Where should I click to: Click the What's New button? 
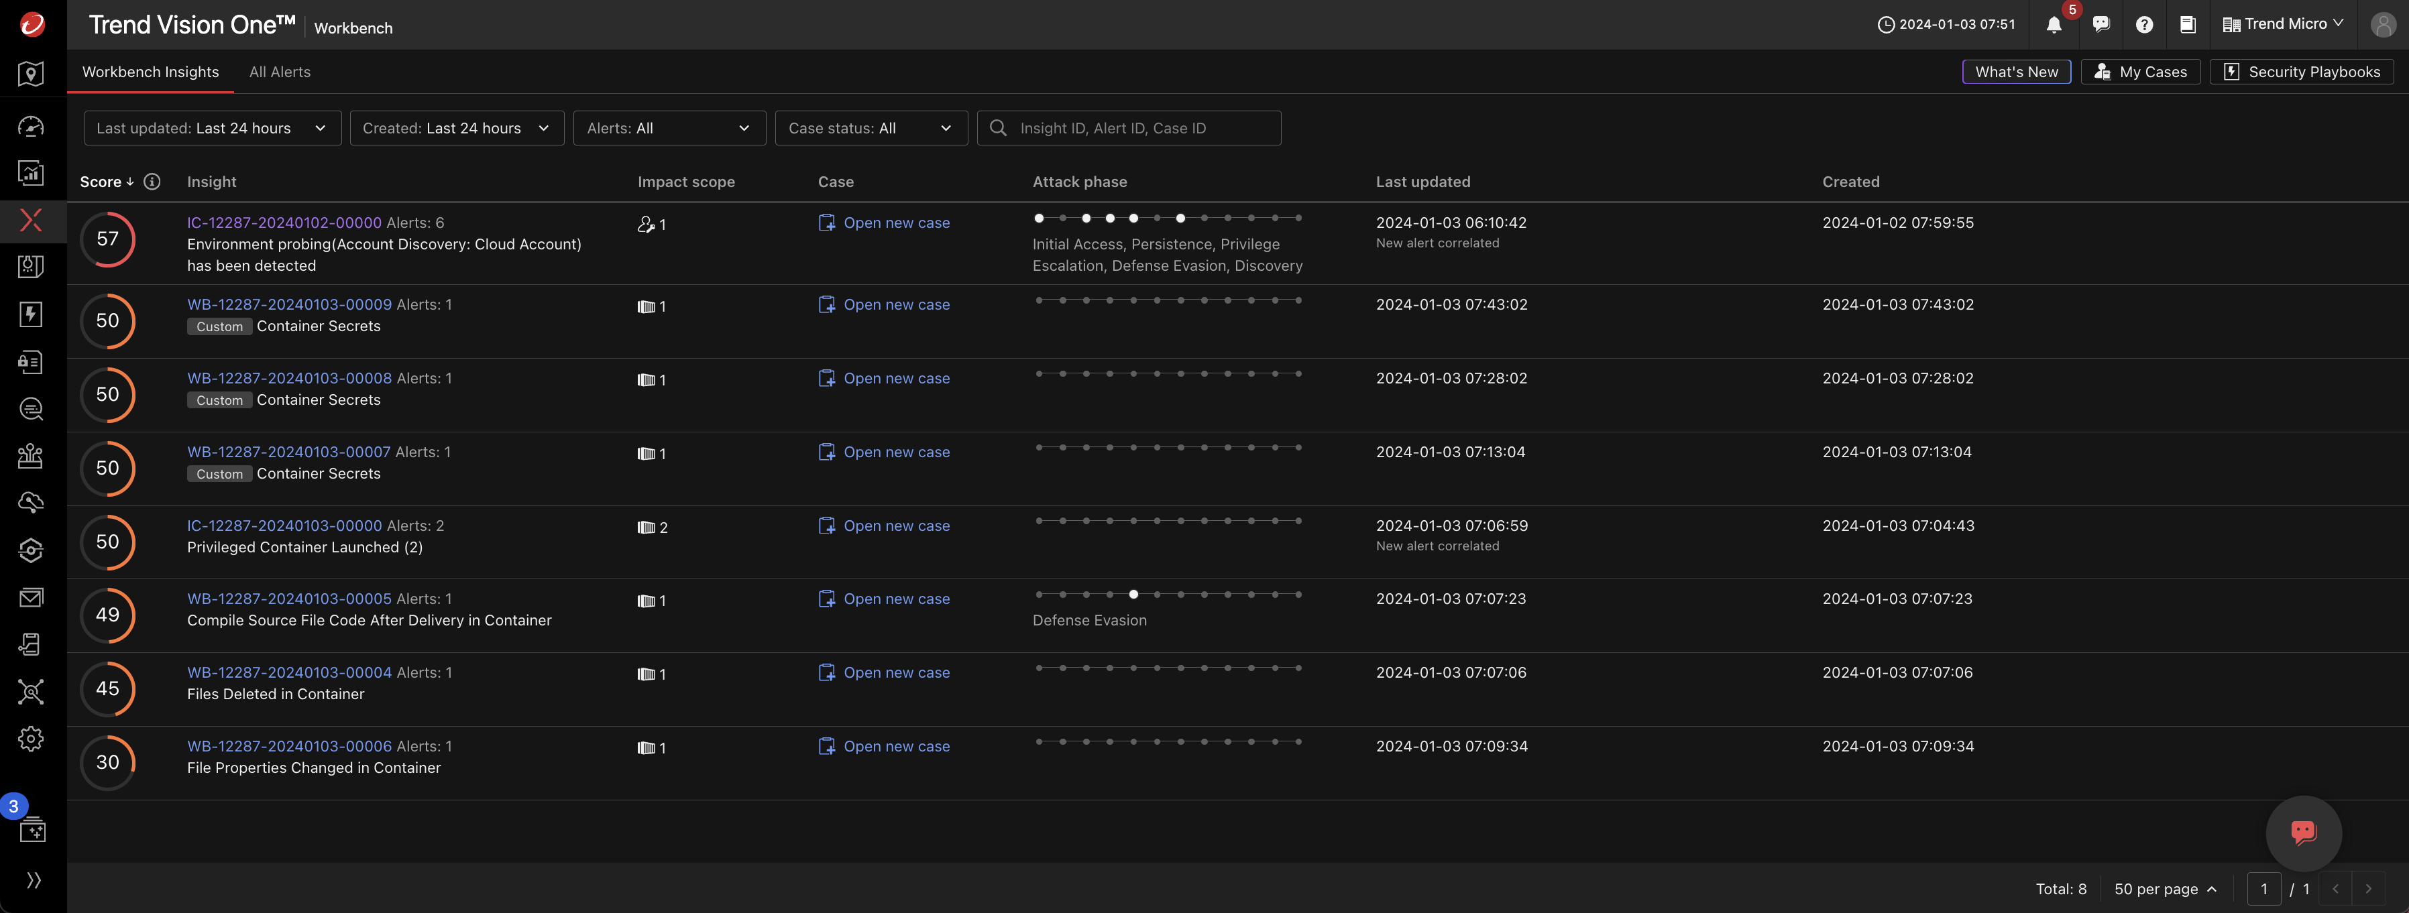pos(2016,72)
